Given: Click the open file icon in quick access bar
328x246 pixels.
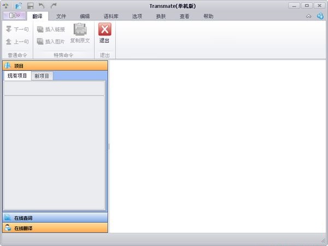Looking at the screenshot, I should pos(19,5).
